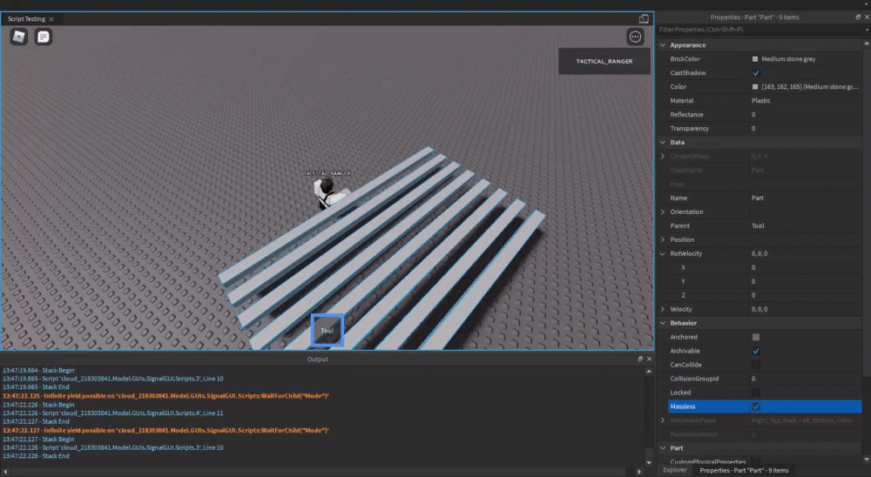Viewport: 871px width, 477px height.
Task: Click the three-dots more menu icon
Action: [x=636, y=37]
